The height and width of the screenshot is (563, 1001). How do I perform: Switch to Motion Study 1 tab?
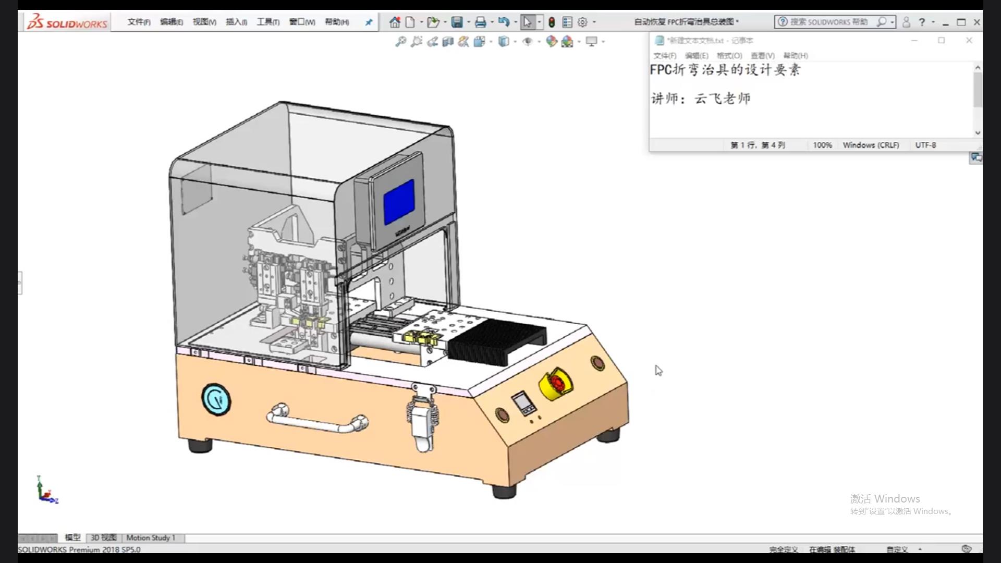pyautogui.click(x=151, y=537)
